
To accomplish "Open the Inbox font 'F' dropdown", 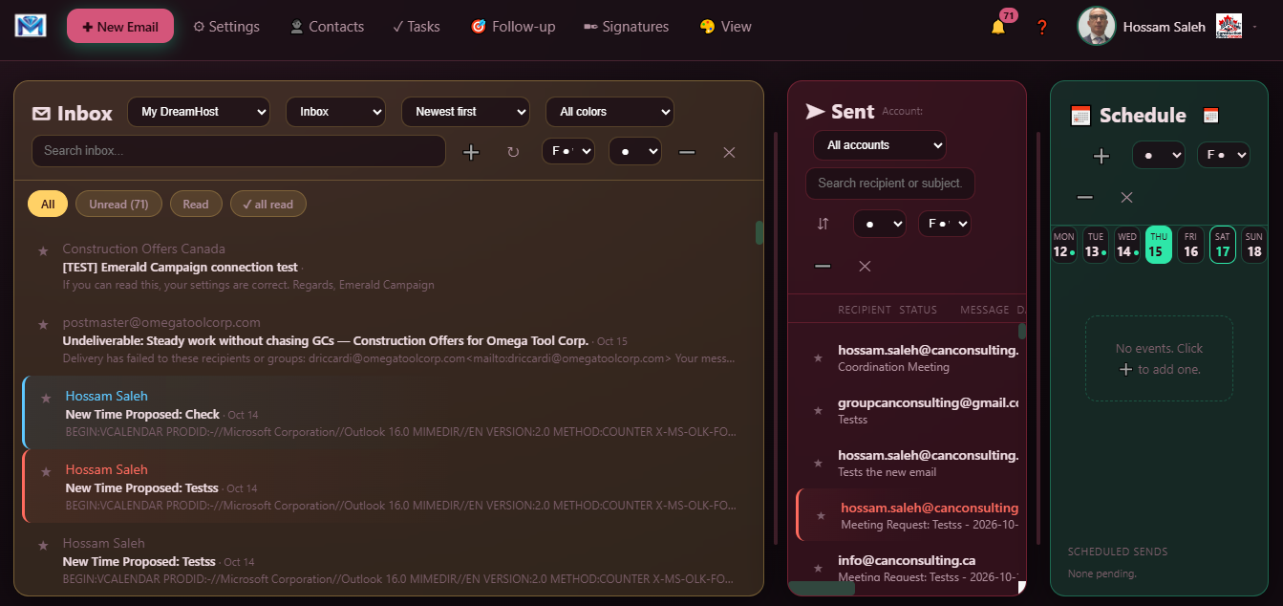I will tap(568, 151).
